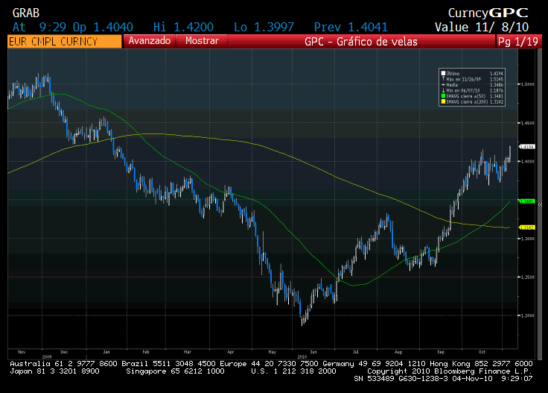Click the Apr label on the time axis

pyautogui.click(x=230, y=352)
